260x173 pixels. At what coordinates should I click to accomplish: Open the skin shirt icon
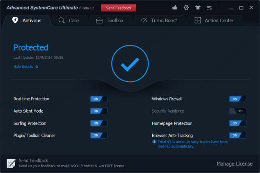(x=197, y=8)
